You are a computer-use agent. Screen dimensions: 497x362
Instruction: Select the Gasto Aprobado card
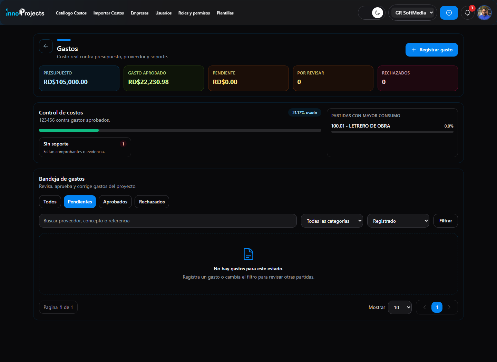click(164, 78)
